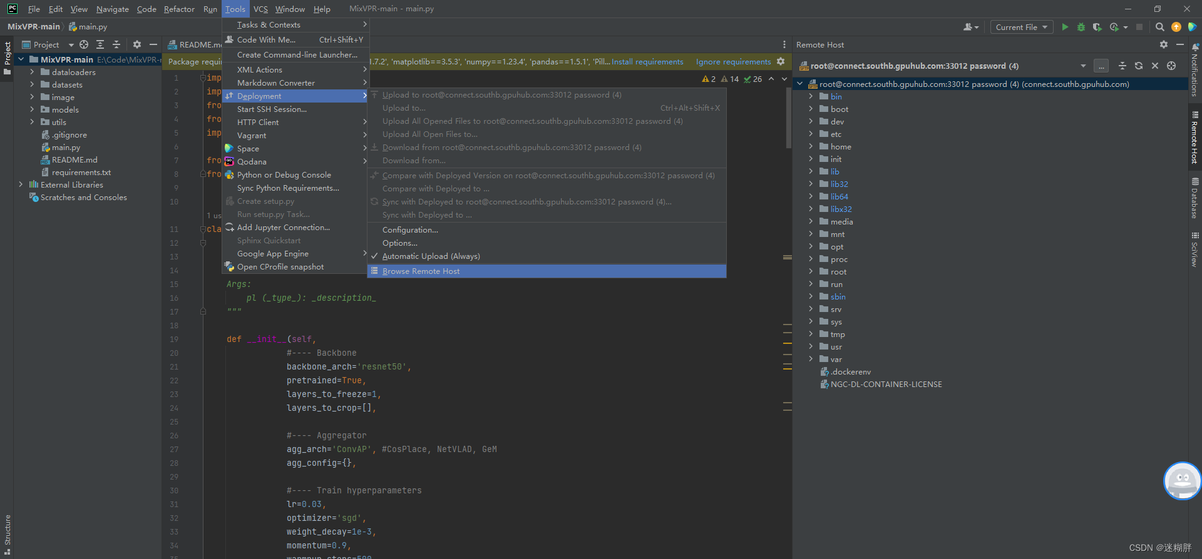The image size is (1202, 559).
Task: Start debugging with the bug icon
Action: click(x=1081, y=27)
